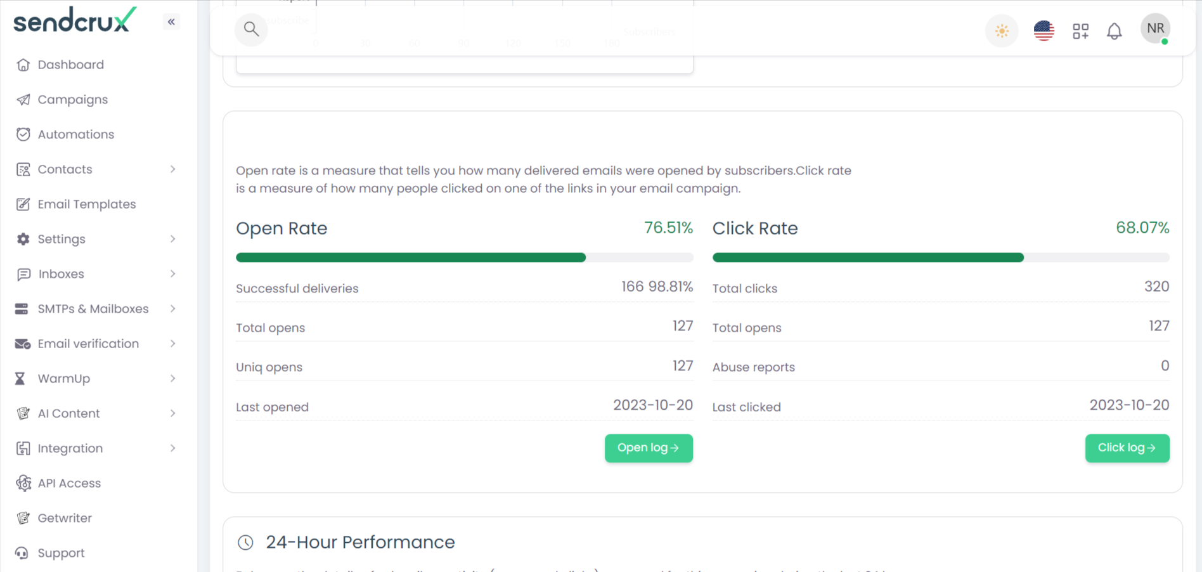Image resolution: width=1202 pixels, height=572 pixels.
Task: Click the Open log button
Action: [x=648, y=448]
